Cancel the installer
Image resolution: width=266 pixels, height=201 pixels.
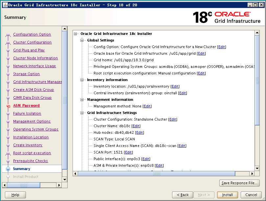click(x=251, y=195)
